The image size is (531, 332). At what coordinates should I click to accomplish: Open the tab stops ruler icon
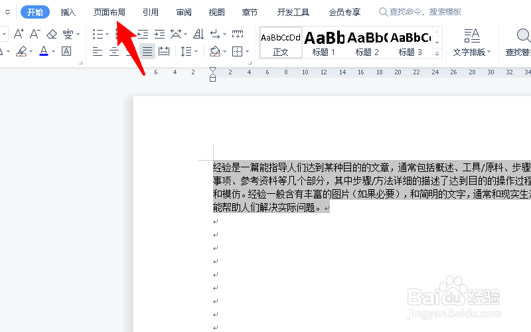[x=238, y=34]
